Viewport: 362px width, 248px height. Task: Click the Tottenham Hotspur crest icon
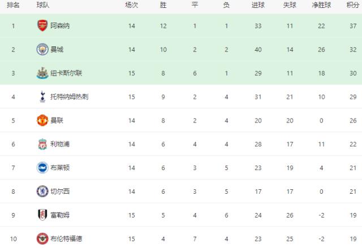pyautogui.click(x=42, y=97)
